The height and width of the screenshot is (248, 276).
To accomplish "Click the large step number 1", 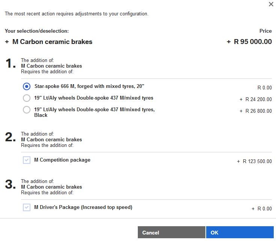I will pyautogui.click(x=11, y=64).
